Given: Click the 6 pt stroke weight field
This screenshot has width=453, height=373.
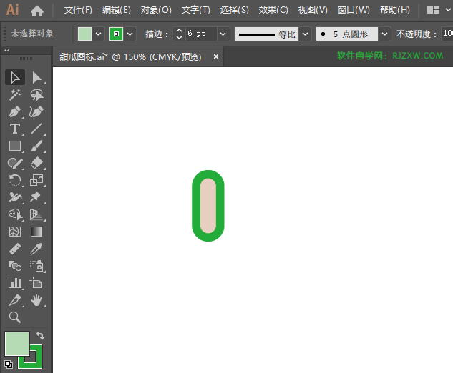Looking at the screenshot, I should [x=201, y=34].
